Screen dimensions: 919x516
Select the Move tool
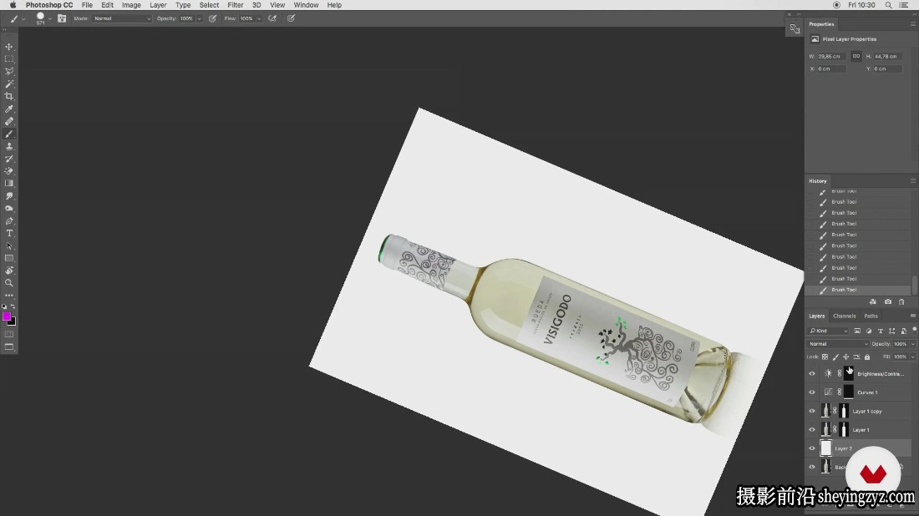pyautogui.click(x=9, y=47)
